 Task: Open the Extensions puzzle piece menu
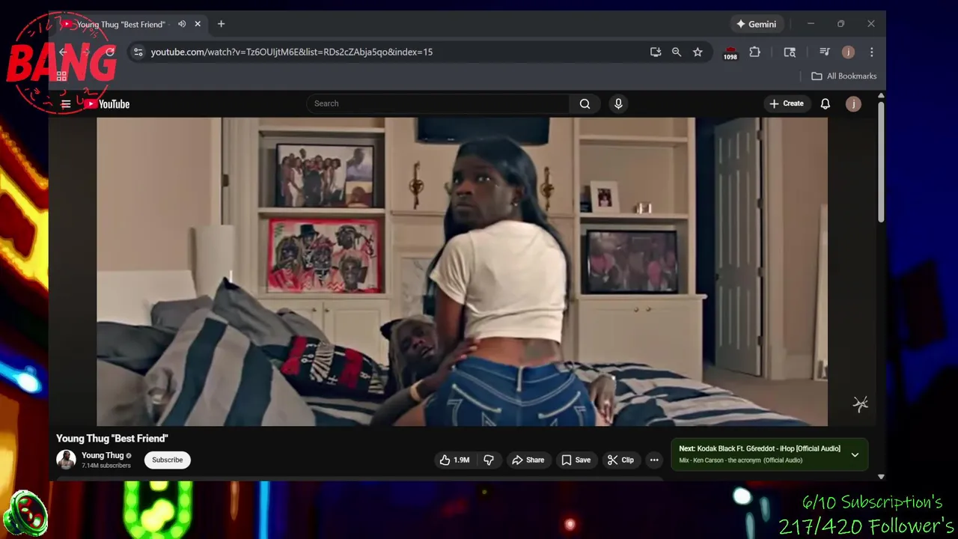point(754,52)
